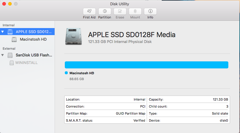Click the Device value disk0
240x133 pixels.
tap(224, 121)
